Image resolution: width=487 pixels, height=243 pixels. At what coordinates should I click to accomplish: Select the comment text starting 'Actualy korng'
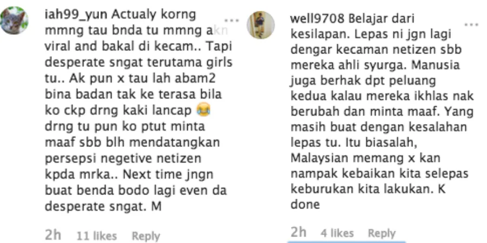pos(138,110)
